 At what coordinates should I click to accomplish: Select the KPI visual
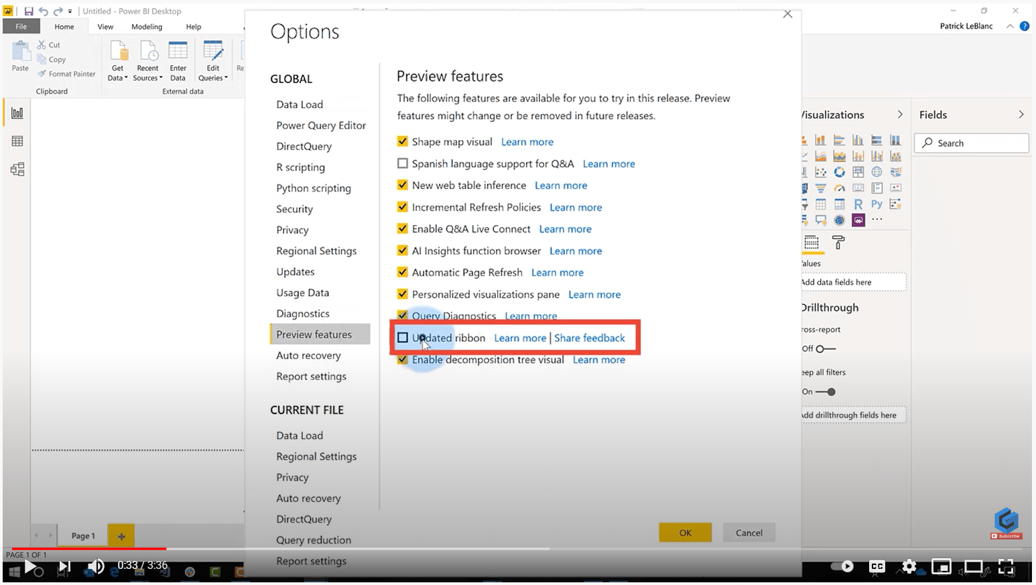pyautogui.click(x=895, y=188)
